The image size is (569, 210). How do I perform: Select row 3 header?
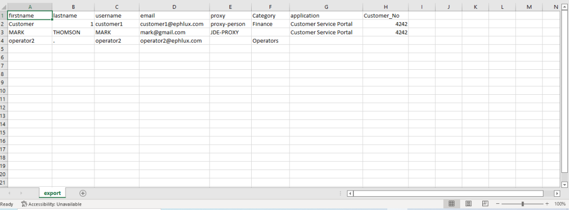4,32
